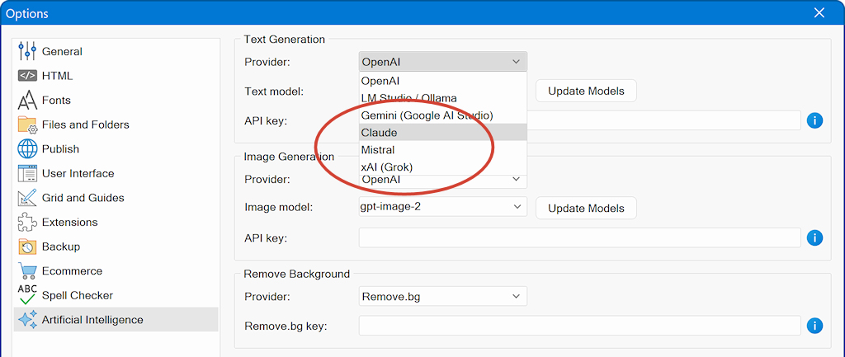The width and height of the screenshot is (845, 357).
Task: Select the User Interface label
Action: pos(78,173)
